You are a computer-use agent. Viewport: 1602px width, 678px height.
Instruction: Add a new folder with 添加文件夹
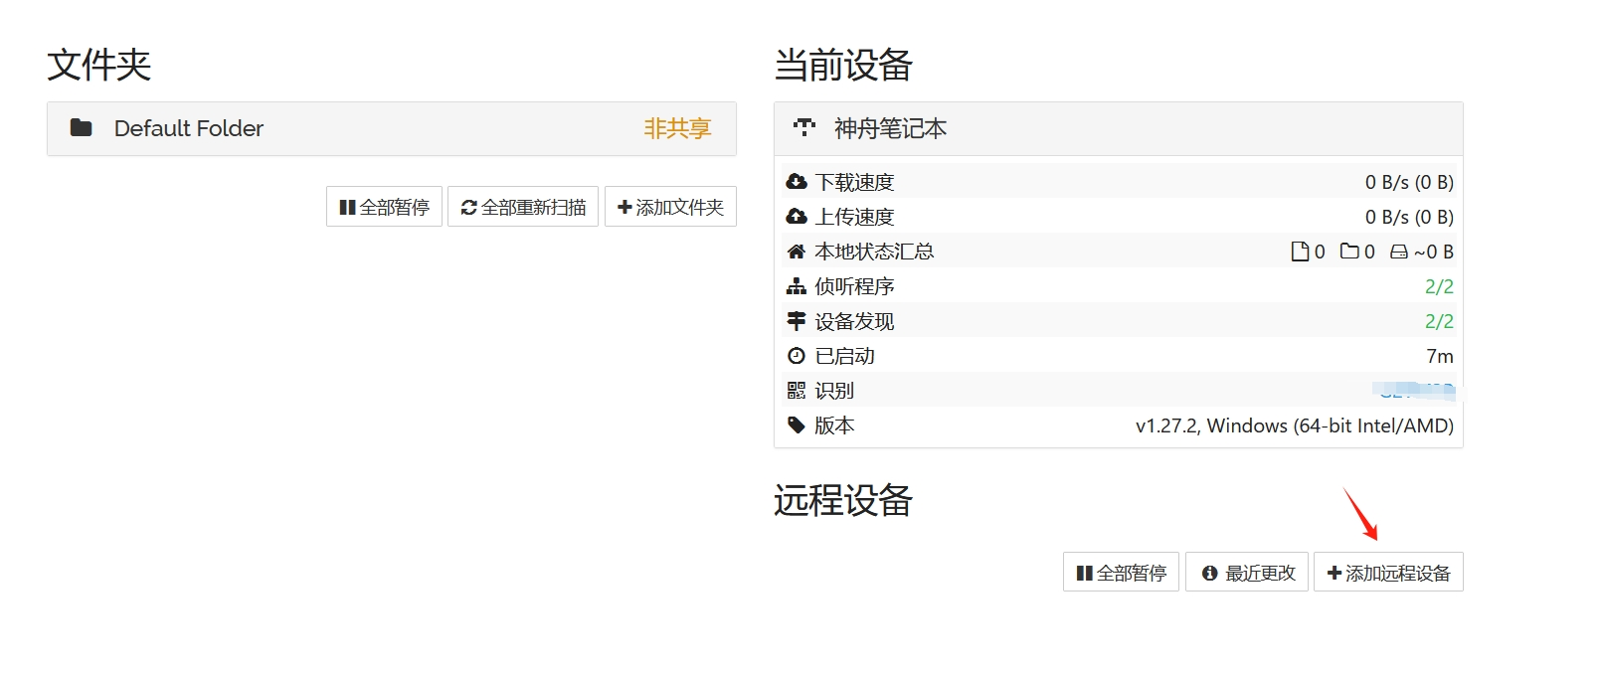[670, 207]
